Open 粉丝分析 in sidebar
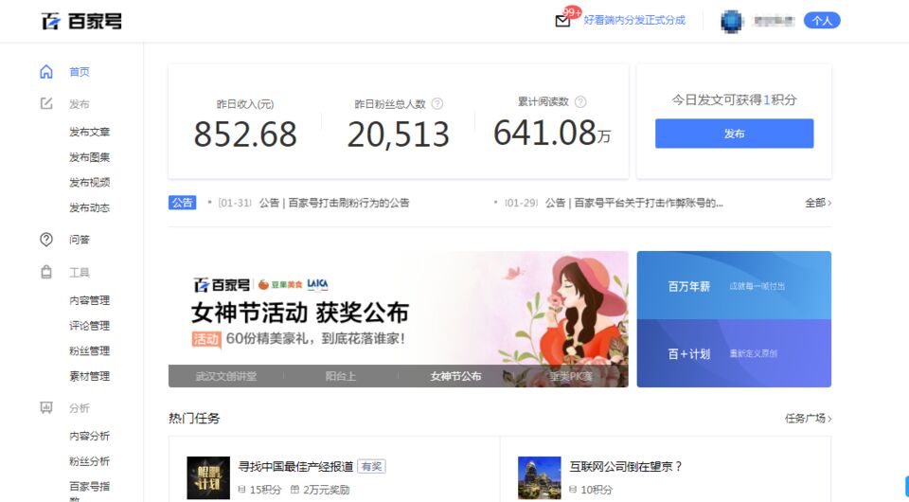Image resolution: width=909 pixels, height=502 pixels. coord(89,461)
